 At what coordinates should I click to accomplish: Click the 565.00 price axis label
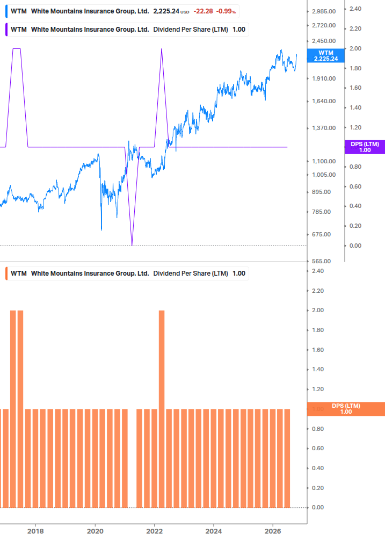coord(321,261)
